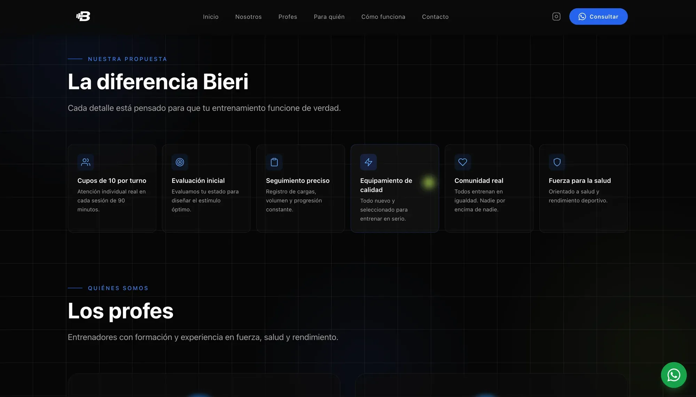Click 'Registro de cargas' description text

coord(294,201)
